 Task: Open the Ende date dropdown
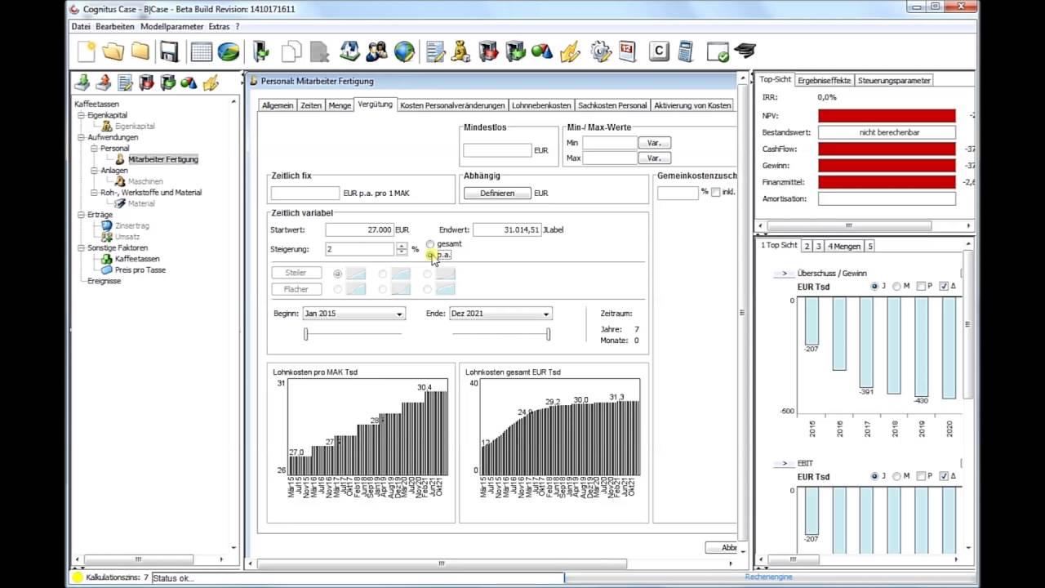546,314
